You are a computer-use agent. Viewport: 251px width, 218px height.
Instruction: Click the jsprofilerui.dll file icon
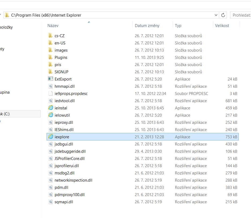[50, 166]
